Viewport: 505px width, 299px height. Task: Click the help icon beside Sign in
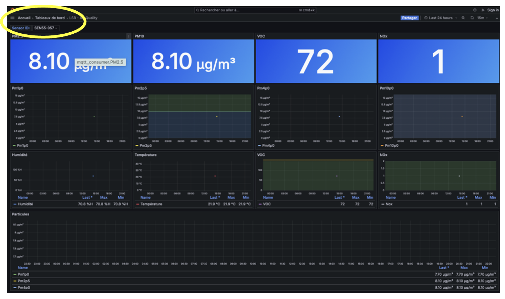[x=475, y=10]
